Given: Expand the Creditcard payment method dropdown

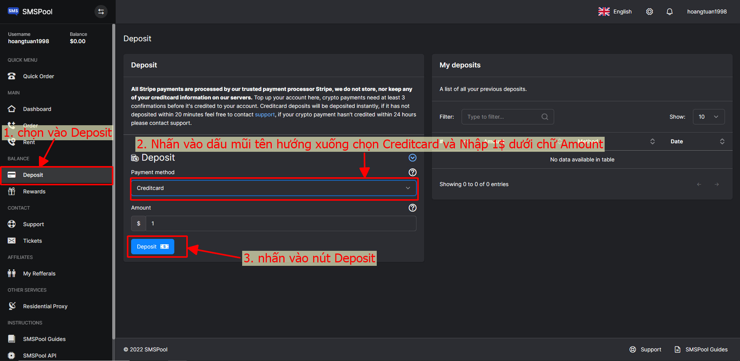Looking at the screenshot, I should point(273,188).
